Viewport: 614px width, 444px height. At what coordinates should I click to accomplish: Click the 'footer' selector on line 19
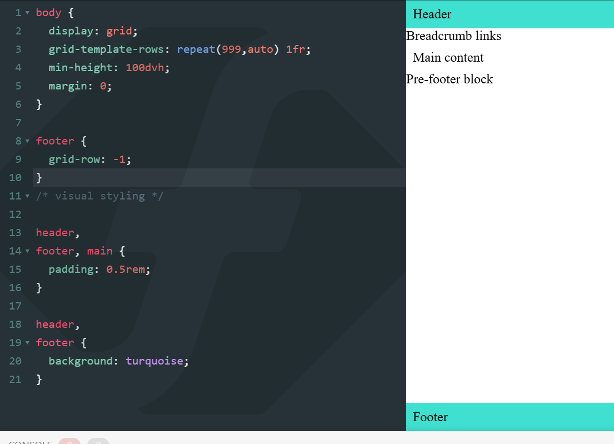tap(55, 343)
